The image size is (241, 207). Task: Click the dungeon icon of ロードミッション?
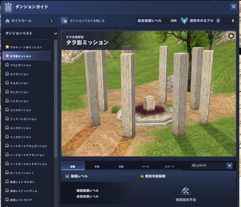7,173
